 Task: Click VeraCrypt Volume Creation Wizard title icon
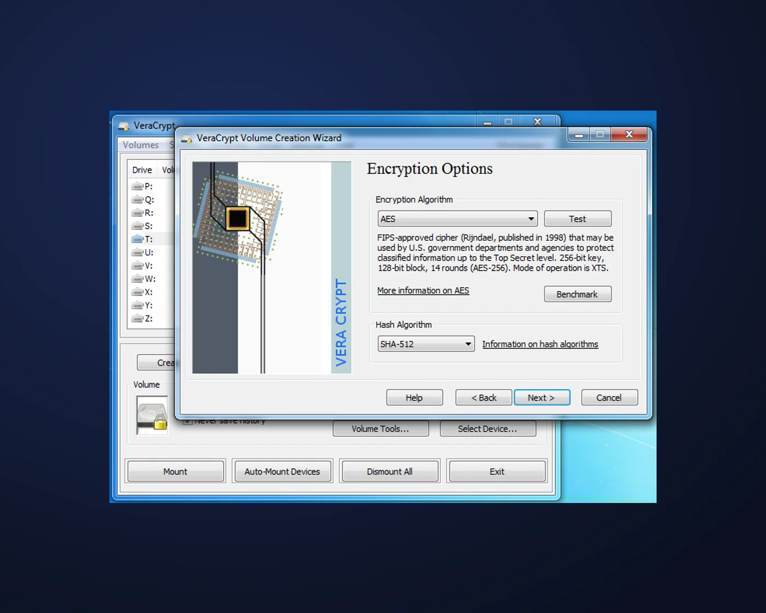[187, 138]
